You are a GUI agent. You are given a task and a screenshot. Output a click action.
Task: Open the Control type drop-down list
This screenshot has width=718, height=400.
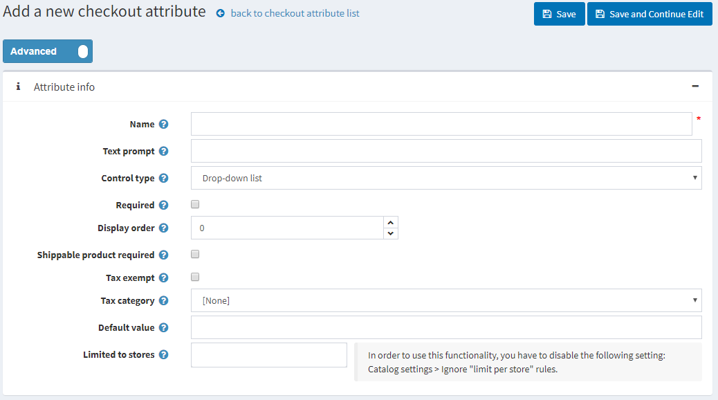click(446, 178)
